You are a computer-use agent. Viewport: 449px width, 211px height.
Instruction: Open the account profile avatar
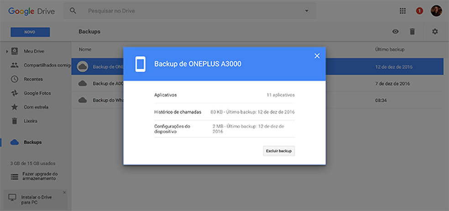[x=436, y=11]
